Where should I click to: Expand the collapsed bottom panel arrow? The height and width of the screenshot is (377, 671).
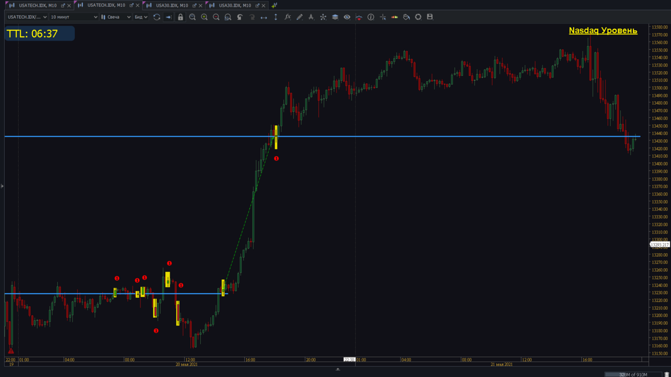(338, 369)
